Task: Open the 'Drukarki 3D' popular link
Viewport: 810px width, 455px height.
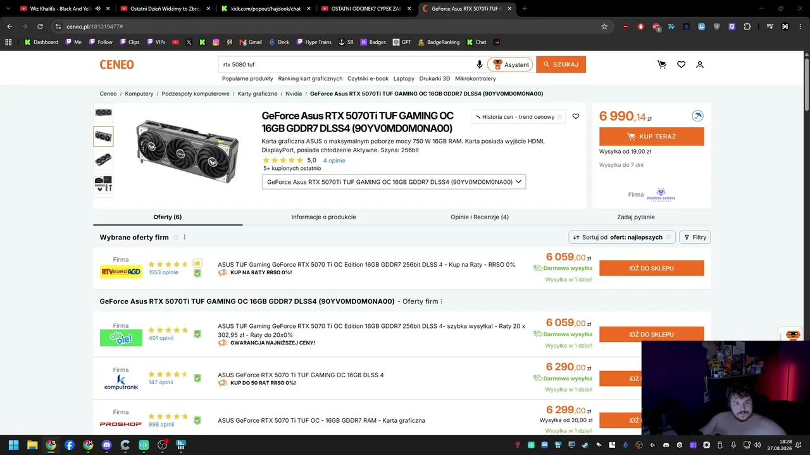Action: 435,78
